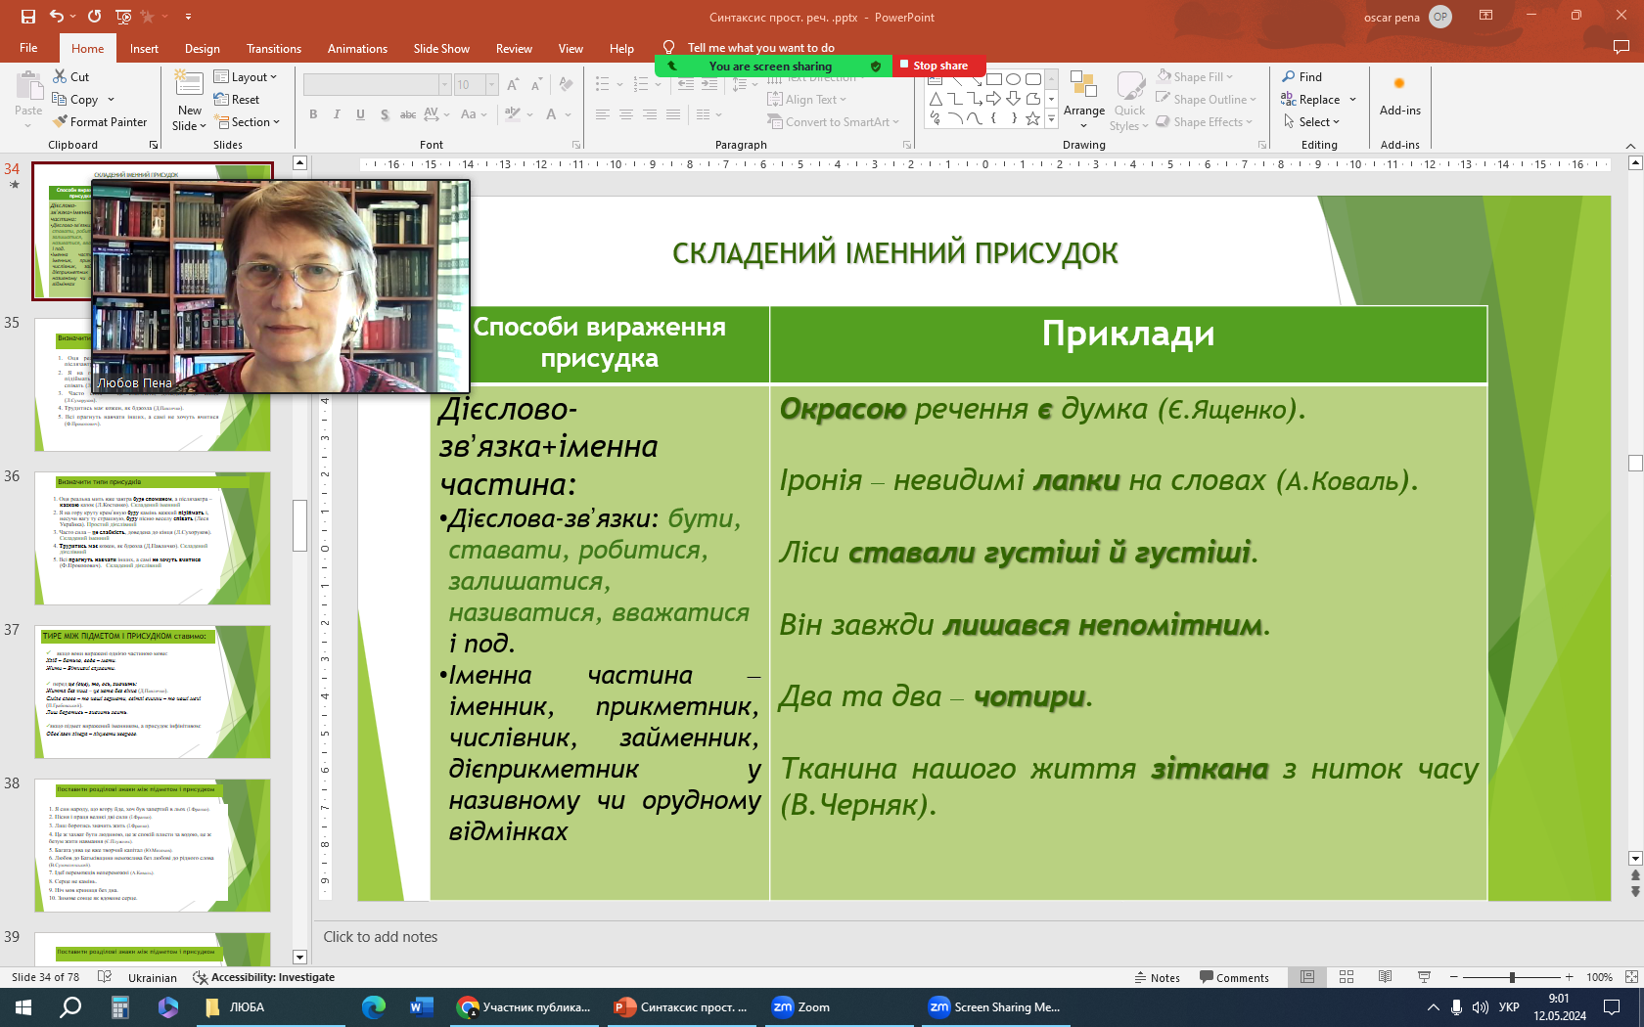Save the presentation with the disk icon

tap(27, 17)
